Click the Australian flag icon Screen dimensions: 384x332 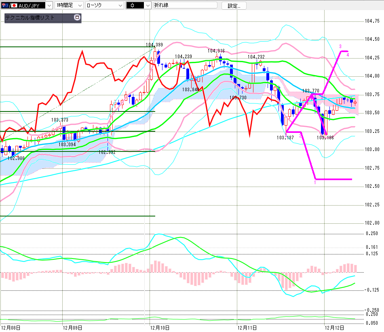coord(6,6)
